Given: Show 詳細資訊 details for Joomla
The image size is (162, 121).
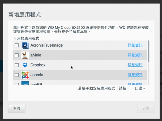Looking at the screenshot, I should click(135, 75).
